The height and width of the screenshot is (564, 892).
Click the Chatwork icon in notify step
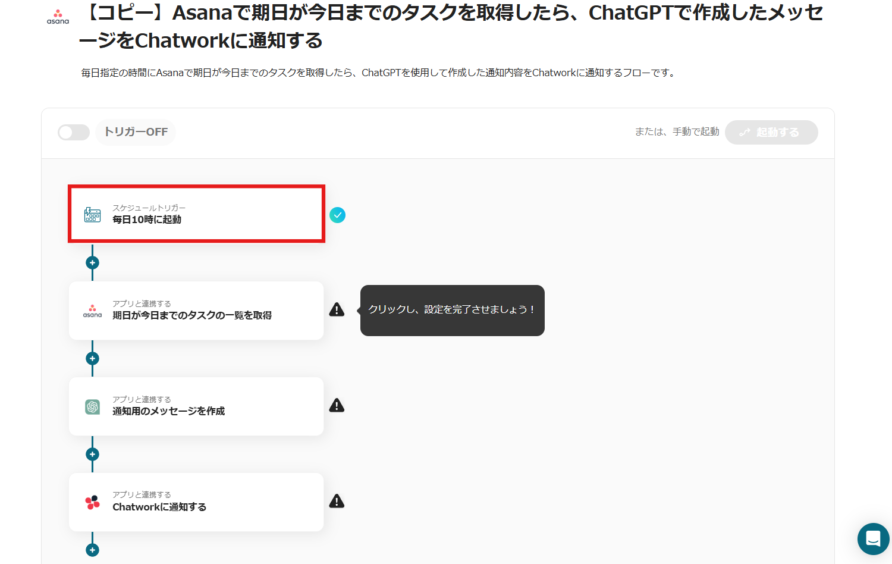pyautogui.click(x=92, y=503)
